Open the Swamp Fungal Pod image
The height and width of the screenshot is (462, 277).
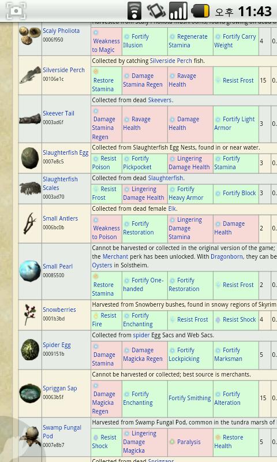pyautogui.click(x=30, y=437)
